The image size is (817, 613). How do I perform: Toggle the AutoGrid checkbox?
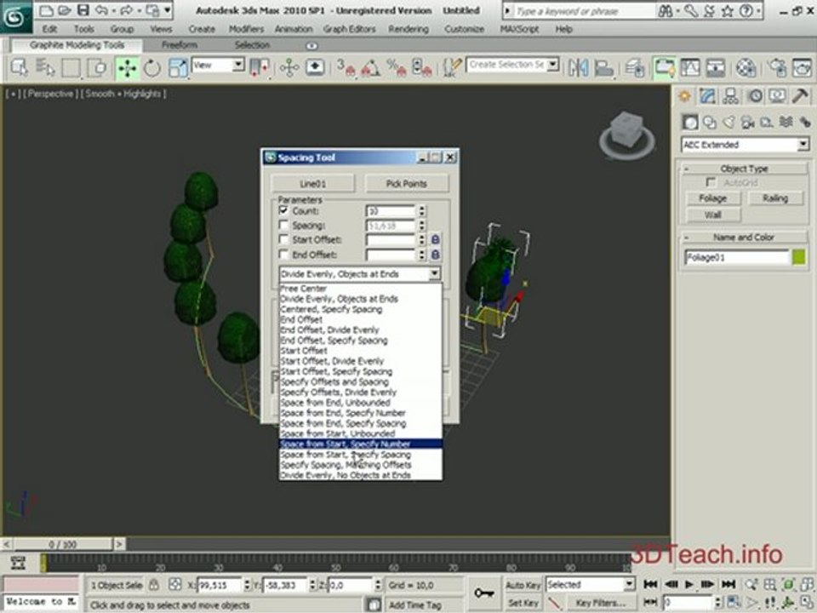710,182
